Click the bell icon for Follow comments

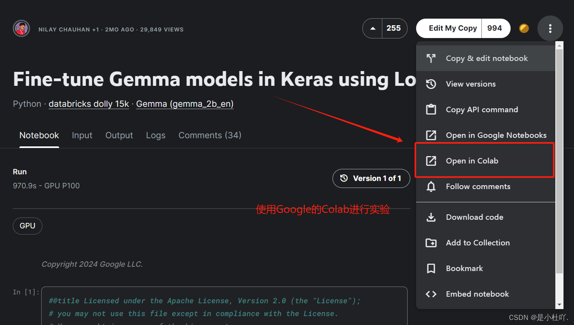431,186
